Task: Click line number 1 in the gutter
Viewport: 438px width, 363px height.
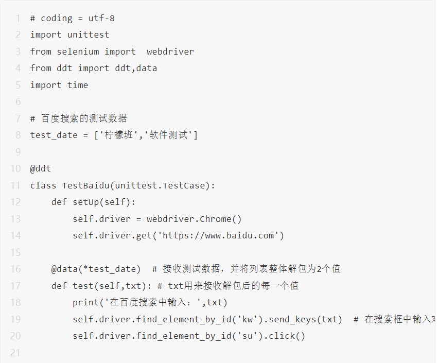Action: pos(18,18)
